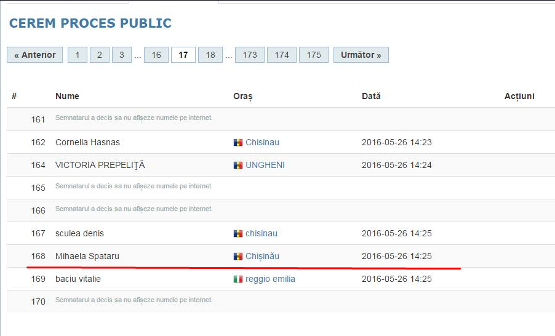Screen dimensions: 555x336
Task: Click Moldova flag in sculea denis row
Action: [238, 234]
